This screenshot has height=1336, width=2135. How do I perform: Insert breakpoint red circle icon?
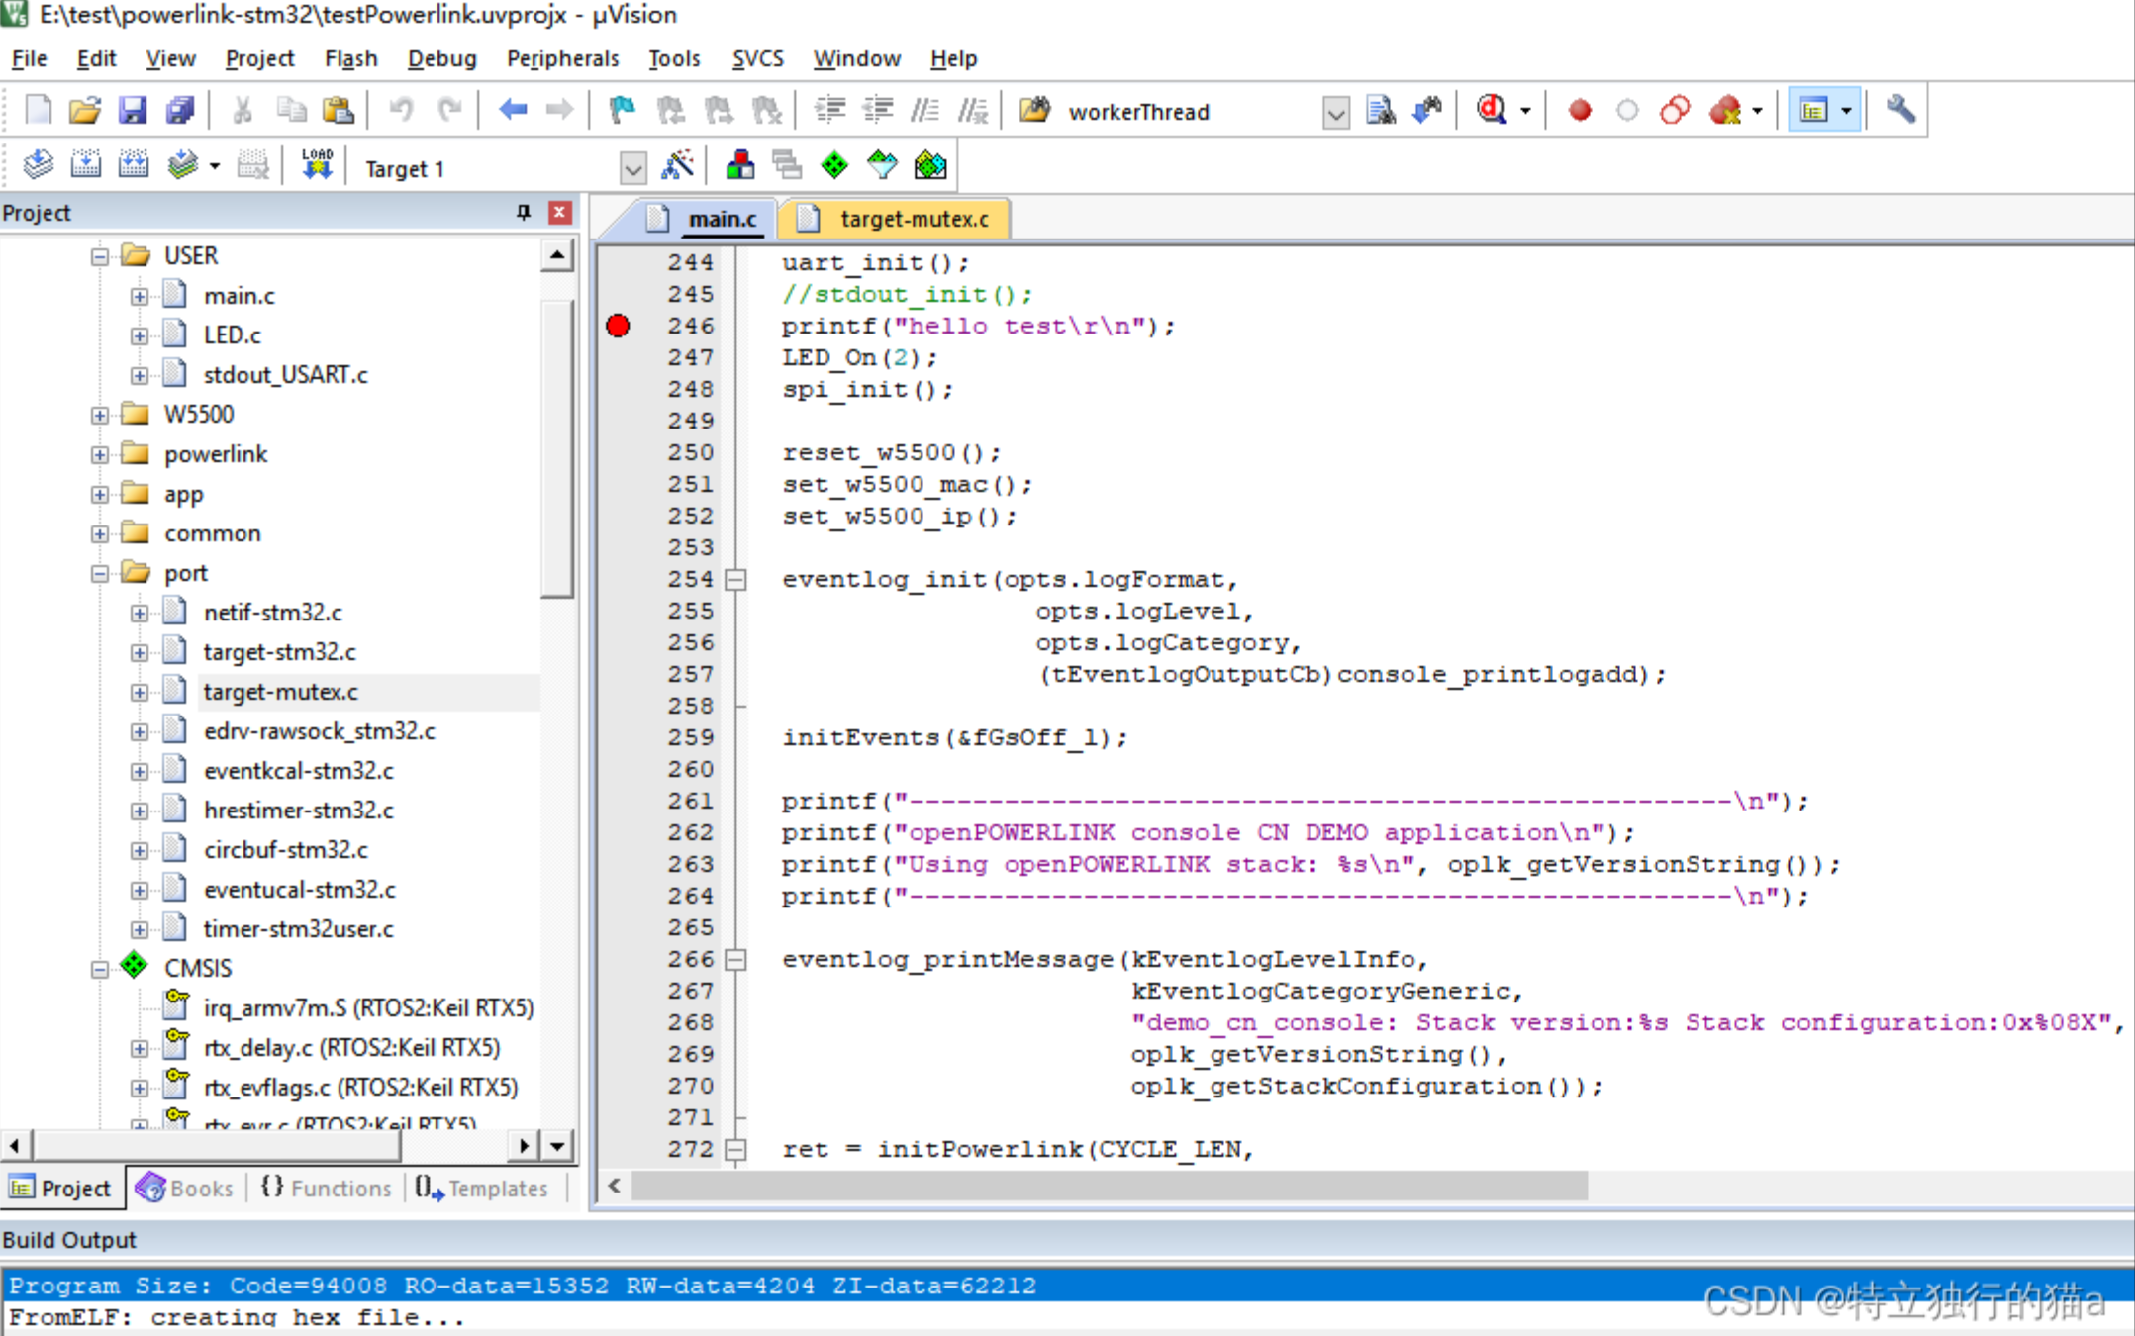(1580, 110)
